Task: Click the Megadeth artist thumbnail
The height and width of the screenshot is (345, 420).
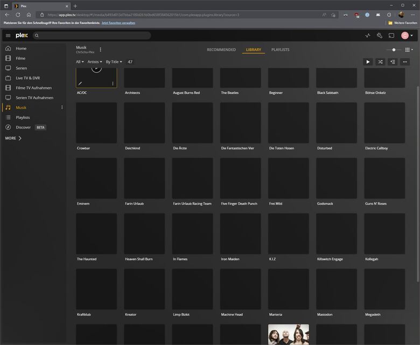Action: point(384,289)
